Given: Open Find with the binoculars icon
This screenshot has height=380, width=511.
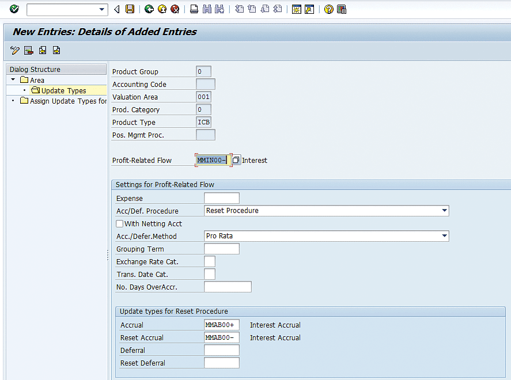Looking at the screenshot, I should pyautogui.click(x=207, y=9).
